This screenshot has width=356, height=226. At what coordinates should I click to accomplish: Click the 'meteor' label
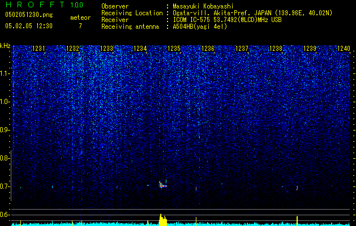(x=80, y=18)
